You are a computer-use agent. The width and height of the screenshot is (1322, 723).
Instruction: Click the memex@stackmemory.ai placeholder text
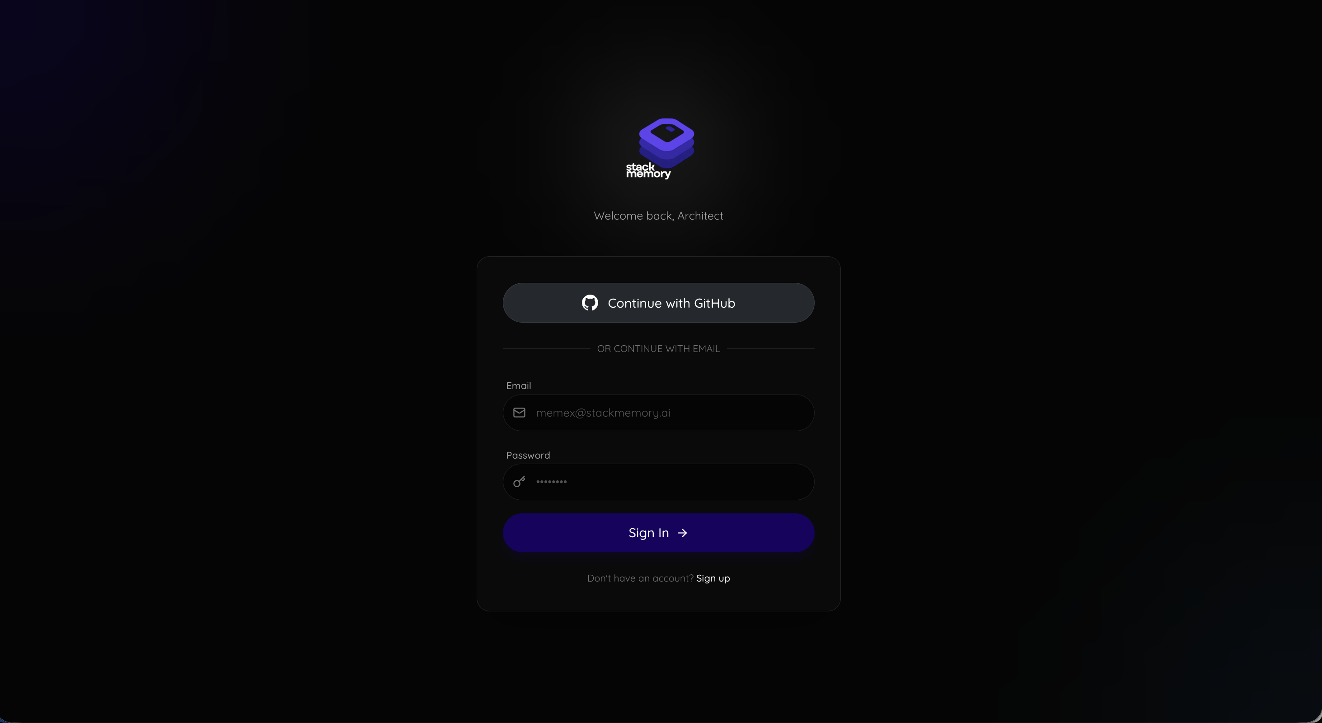pyautogui.click(x=603, y=413)
